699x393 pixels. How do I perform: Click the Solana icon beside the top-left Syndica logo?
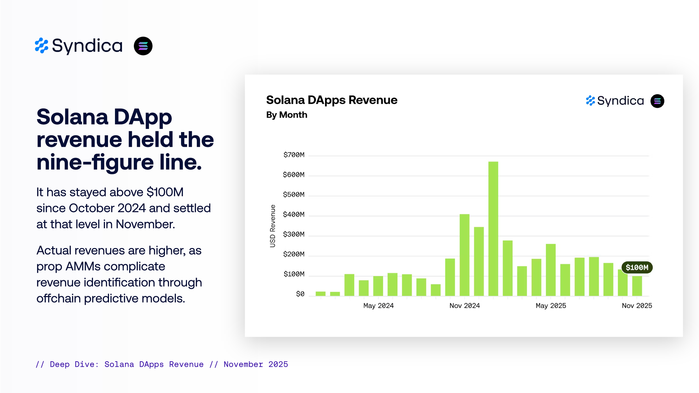[x=143, y=46]
